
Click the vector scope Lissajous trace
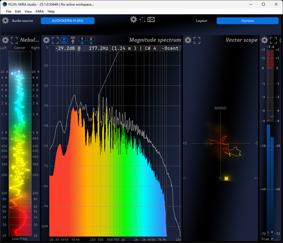pyautogui.click(x=226, y=146)
